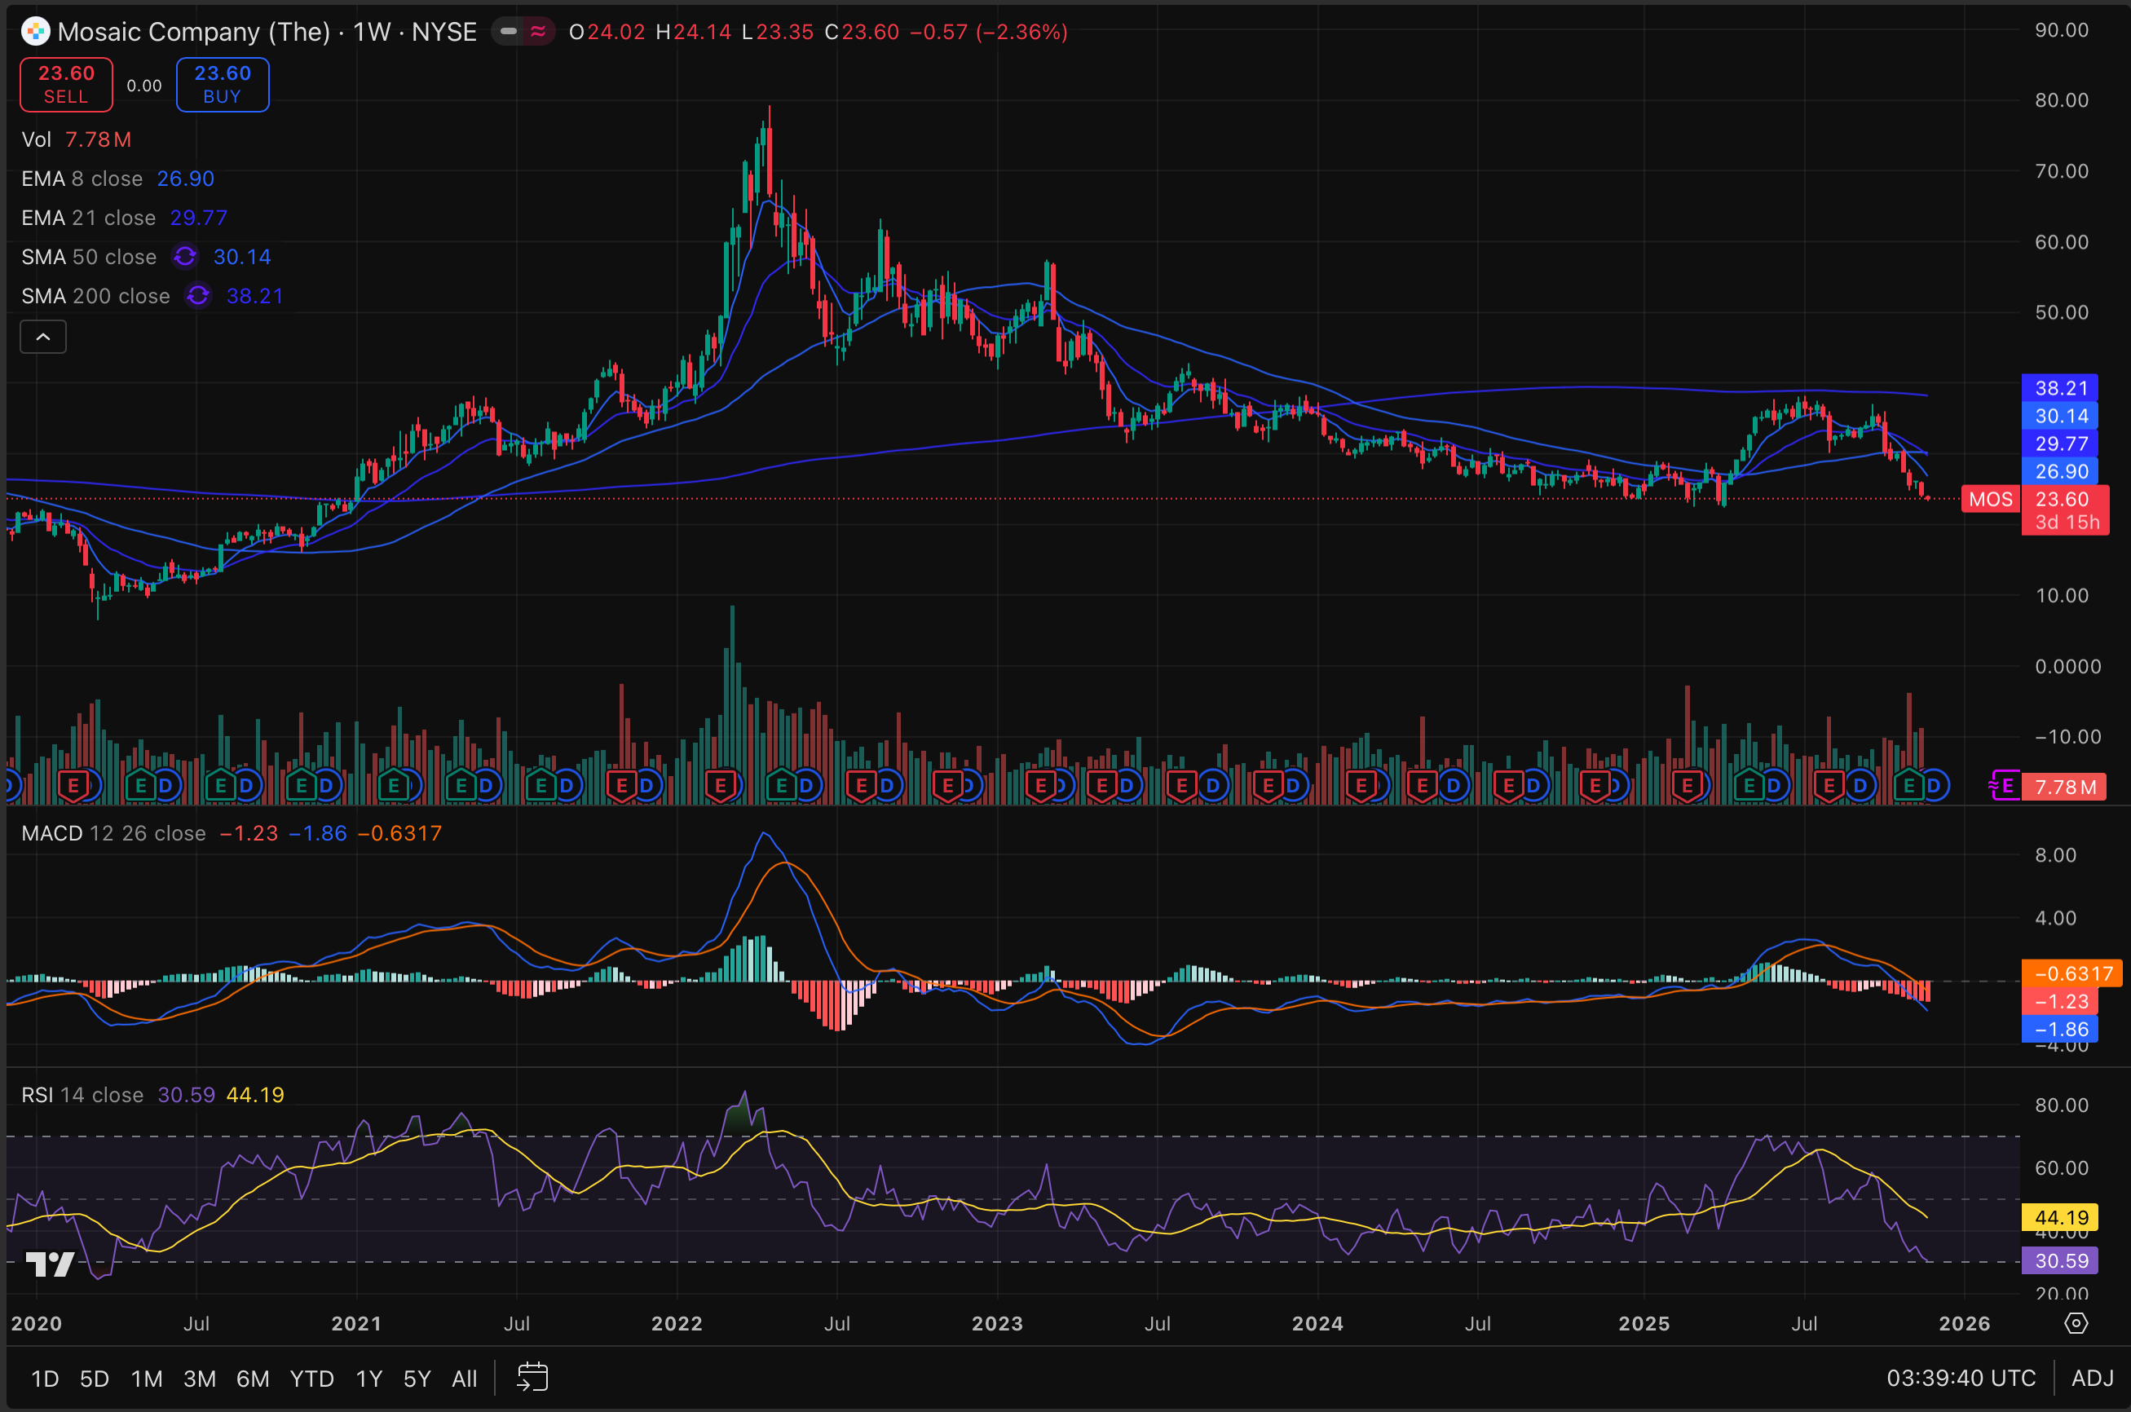Click the Mosaic Company logo icon
This screenshot has width=2131, height=1412.
point(35,32)
